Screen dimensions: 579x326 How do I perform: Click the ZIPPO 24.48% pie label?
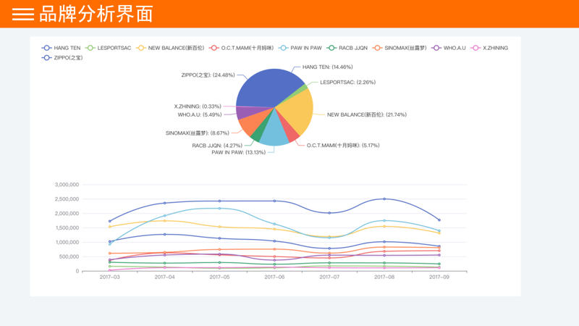click(x=208, y=75)
